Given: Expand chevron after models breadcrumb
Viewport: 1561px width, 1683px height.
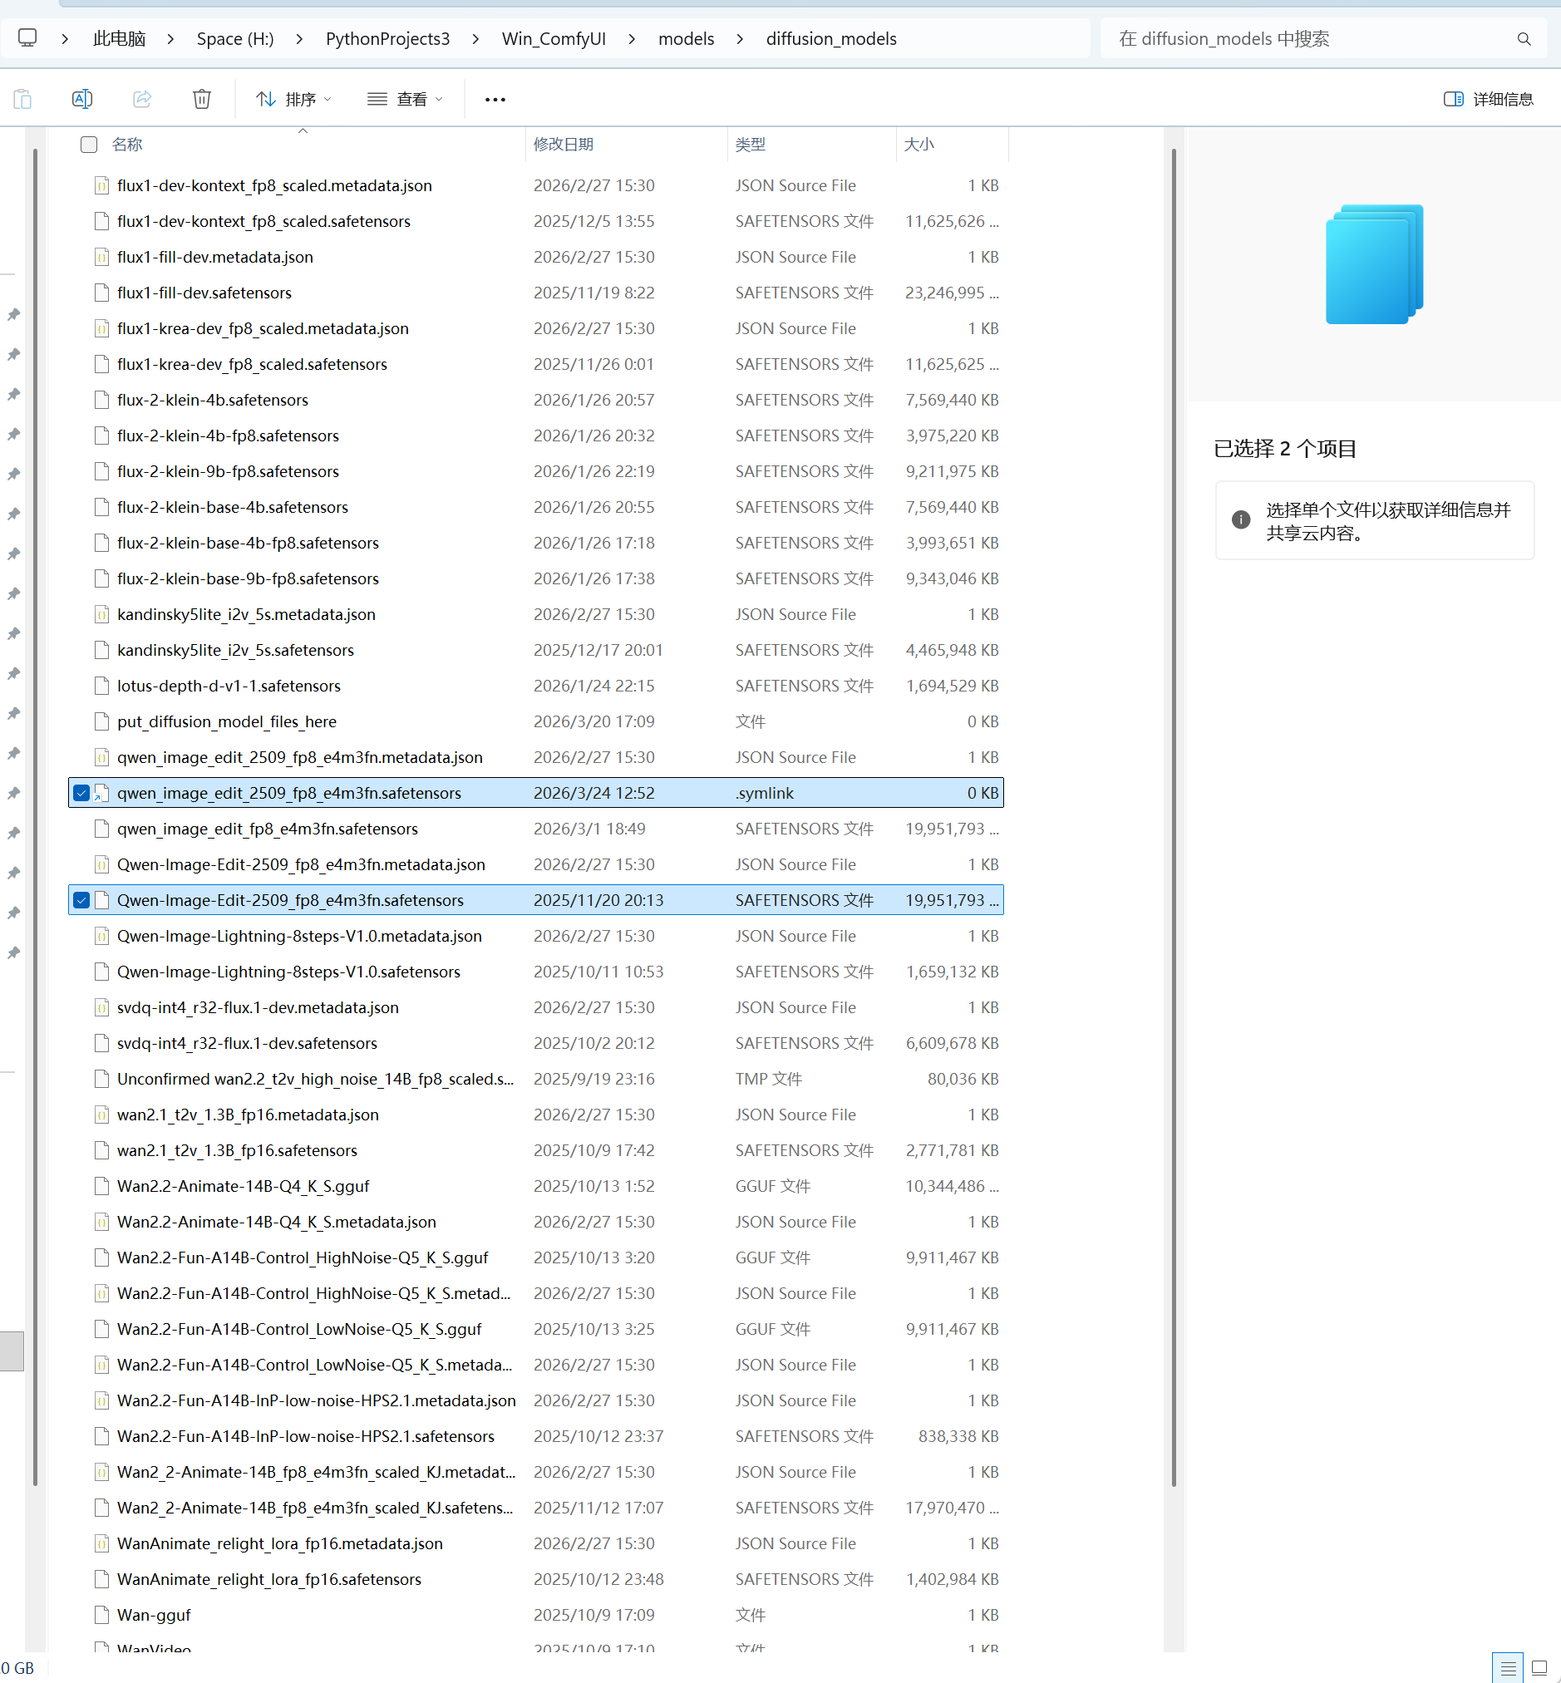Looking at the screenshot, I should tap(740, 39).
